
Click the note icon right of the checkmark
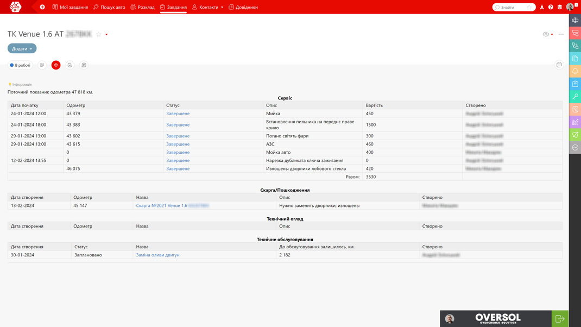[84, 65]
